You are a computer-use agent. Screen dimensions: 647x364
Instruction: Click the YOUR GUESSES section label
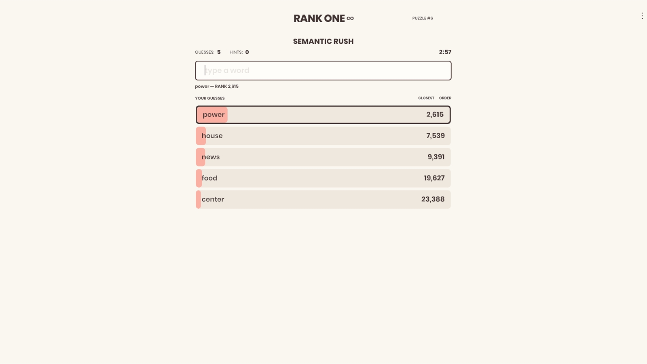[210, 98]
